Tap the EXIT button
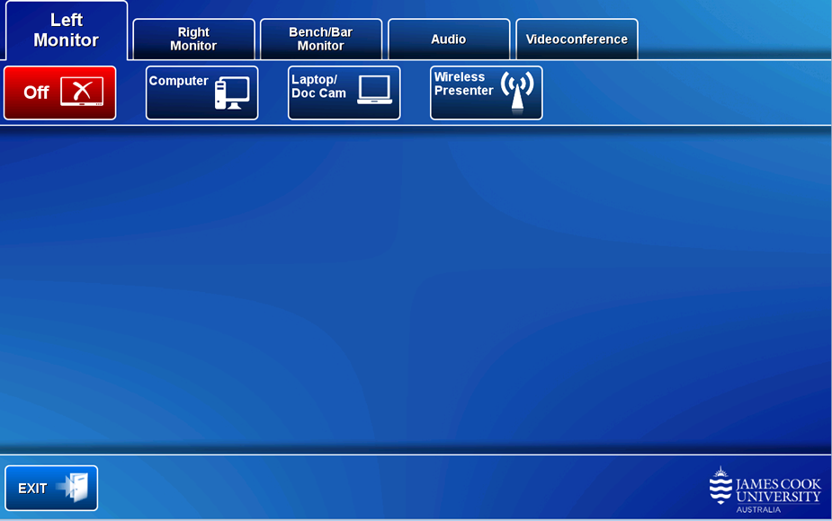Viewport: 832px width, 521px height. (x=51, y=488)
